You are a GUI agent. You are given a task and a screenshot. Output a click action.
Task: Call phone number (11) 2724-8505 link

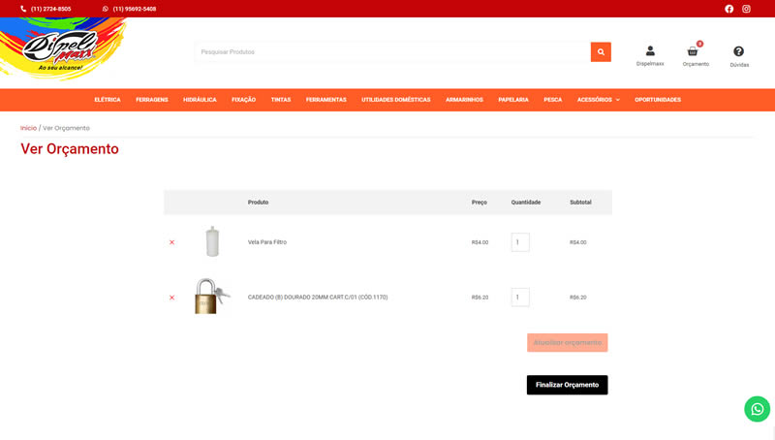[51, 9]
